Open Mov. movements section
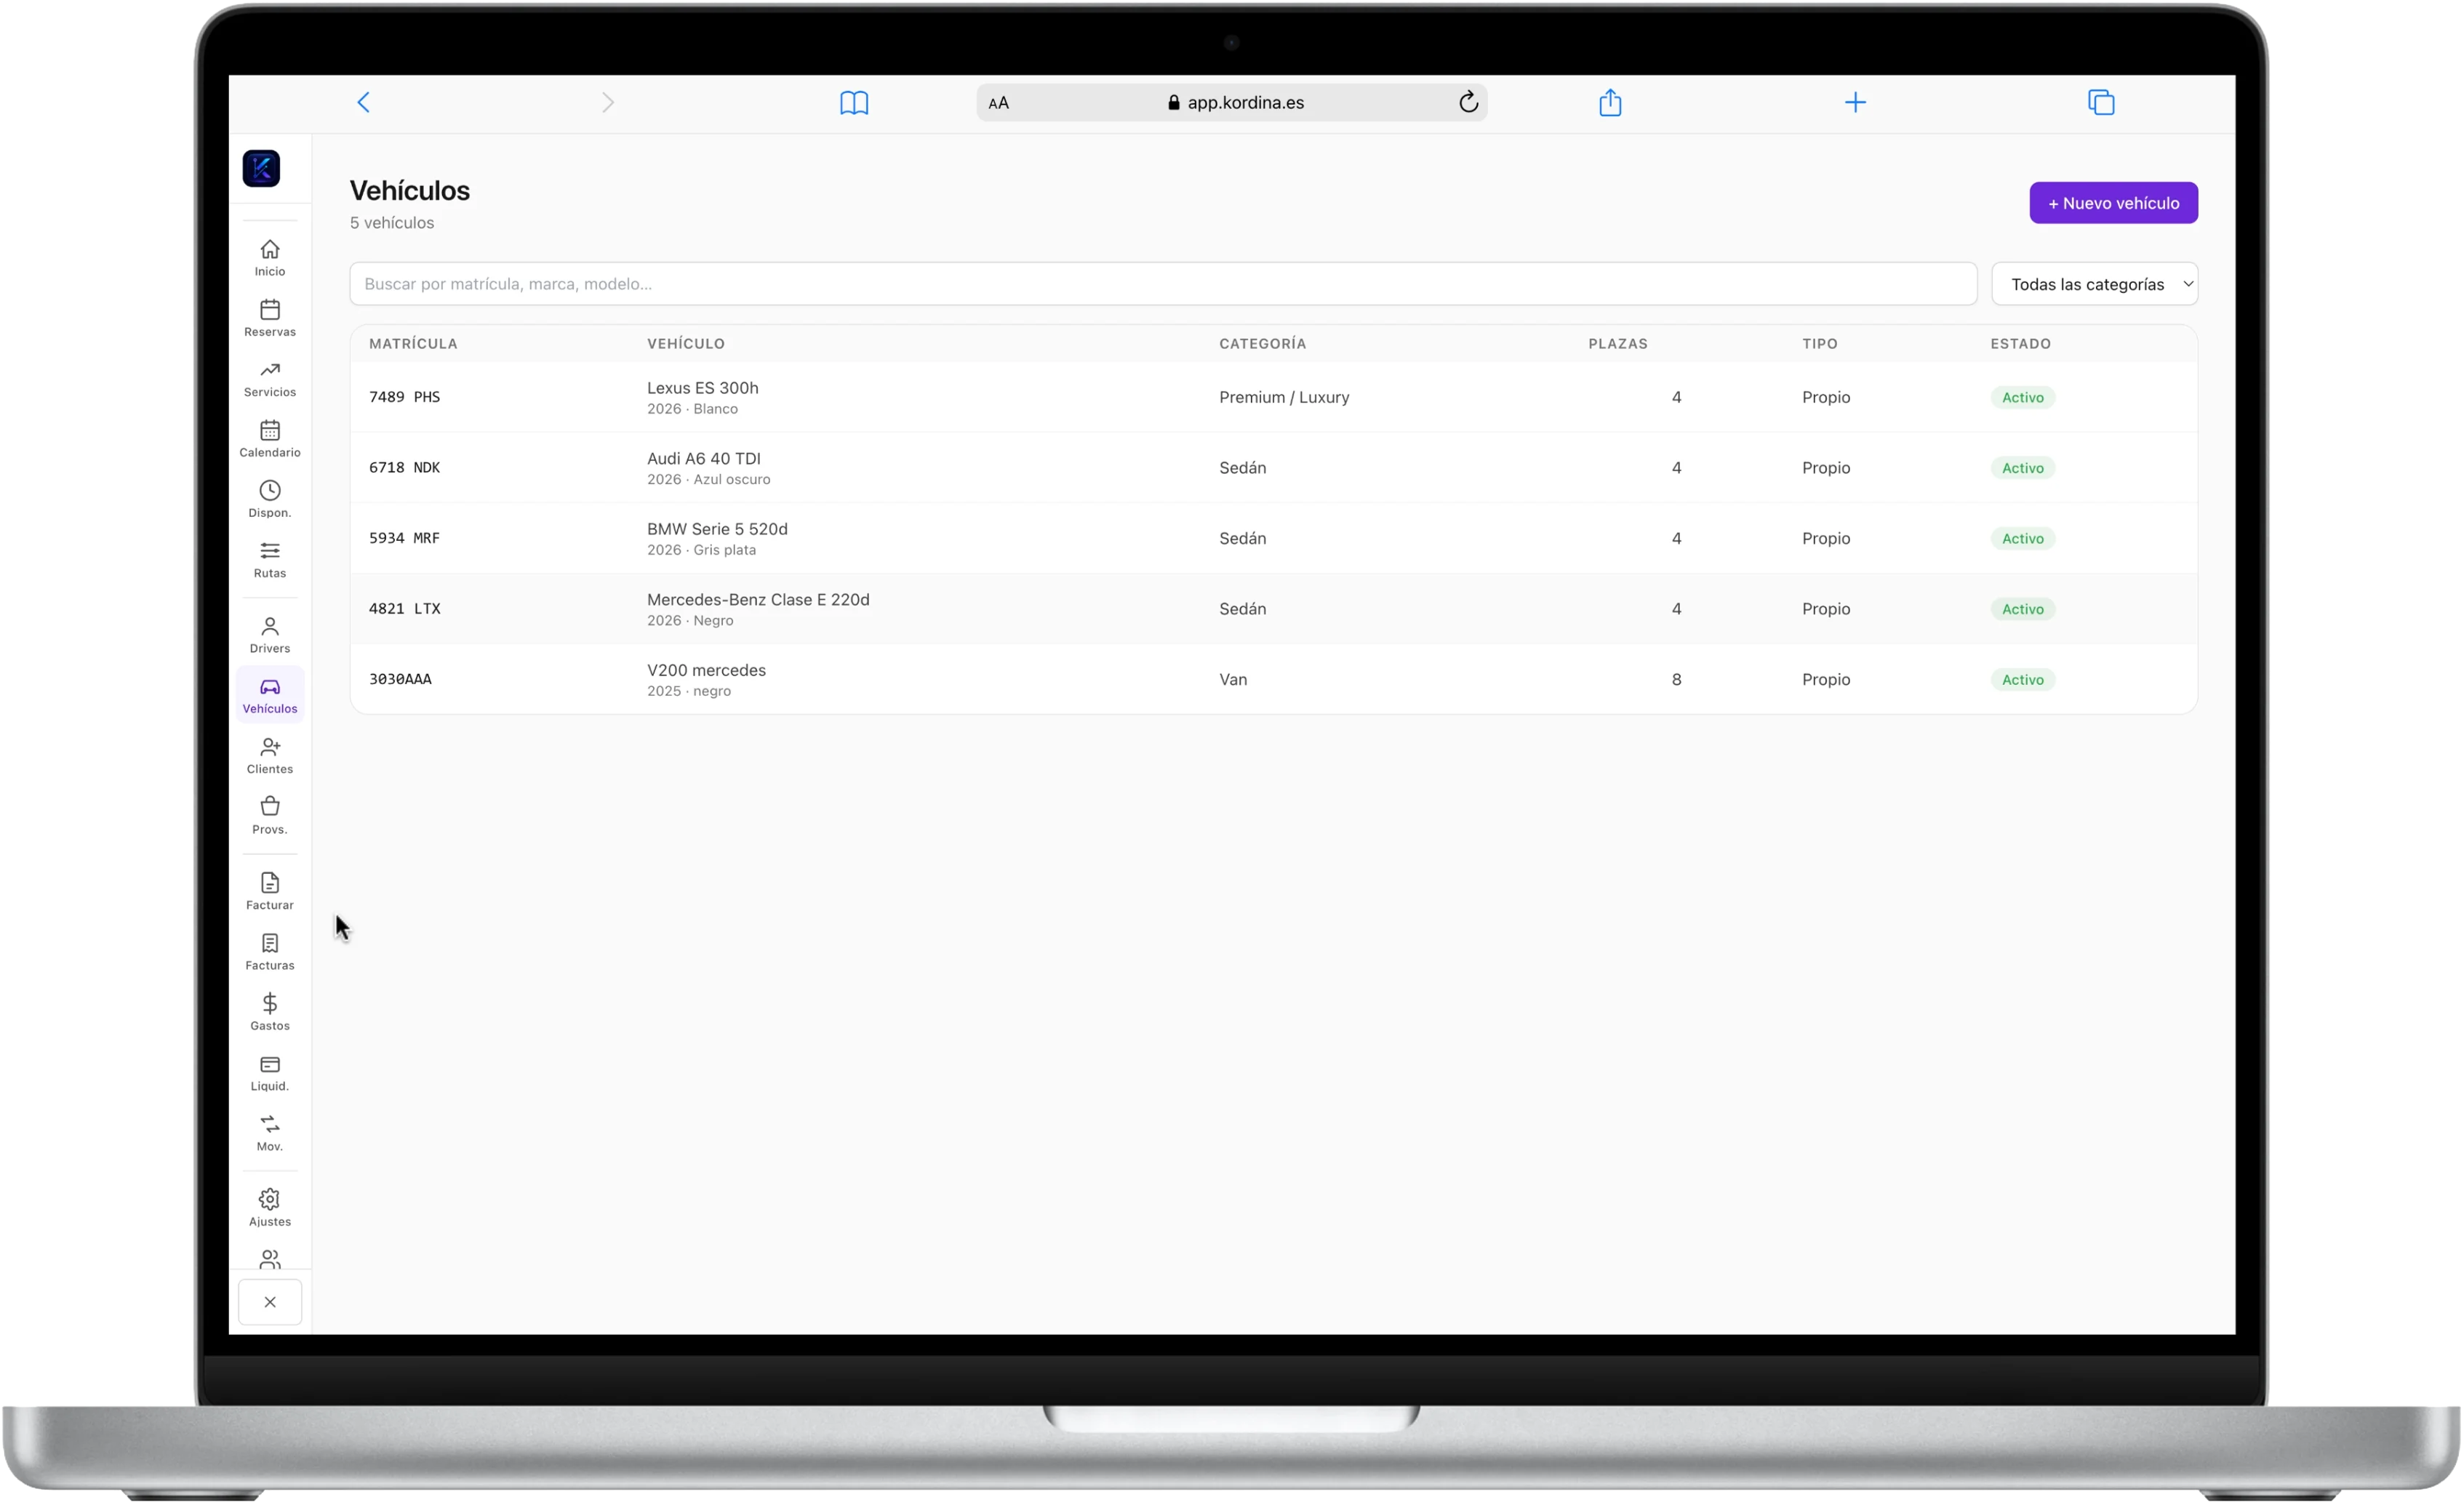The width and height of the screenshot is (2464, 1505). tap(270, 1132)
